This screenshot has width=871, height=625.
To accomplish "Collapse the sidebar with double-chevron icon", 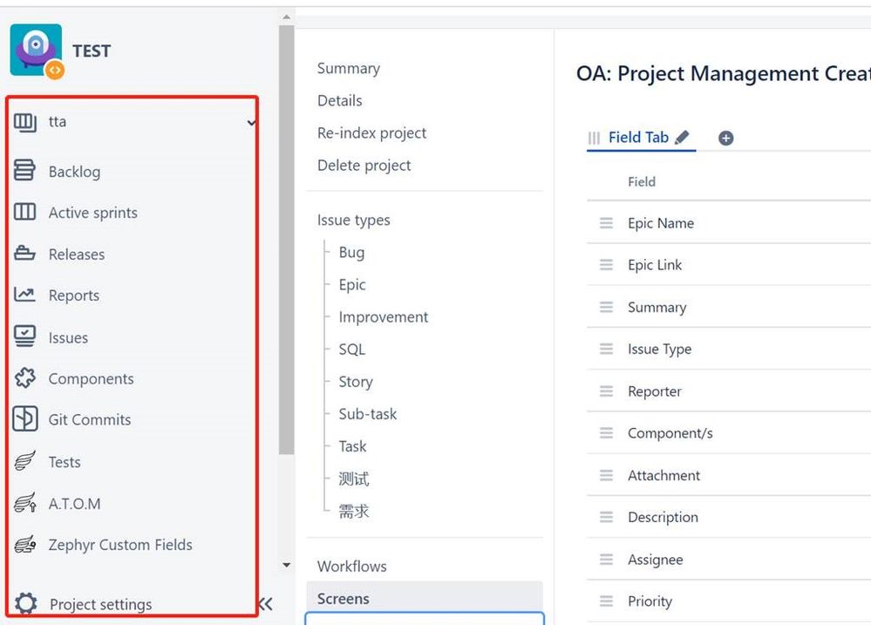I will [x=266, y=604].
